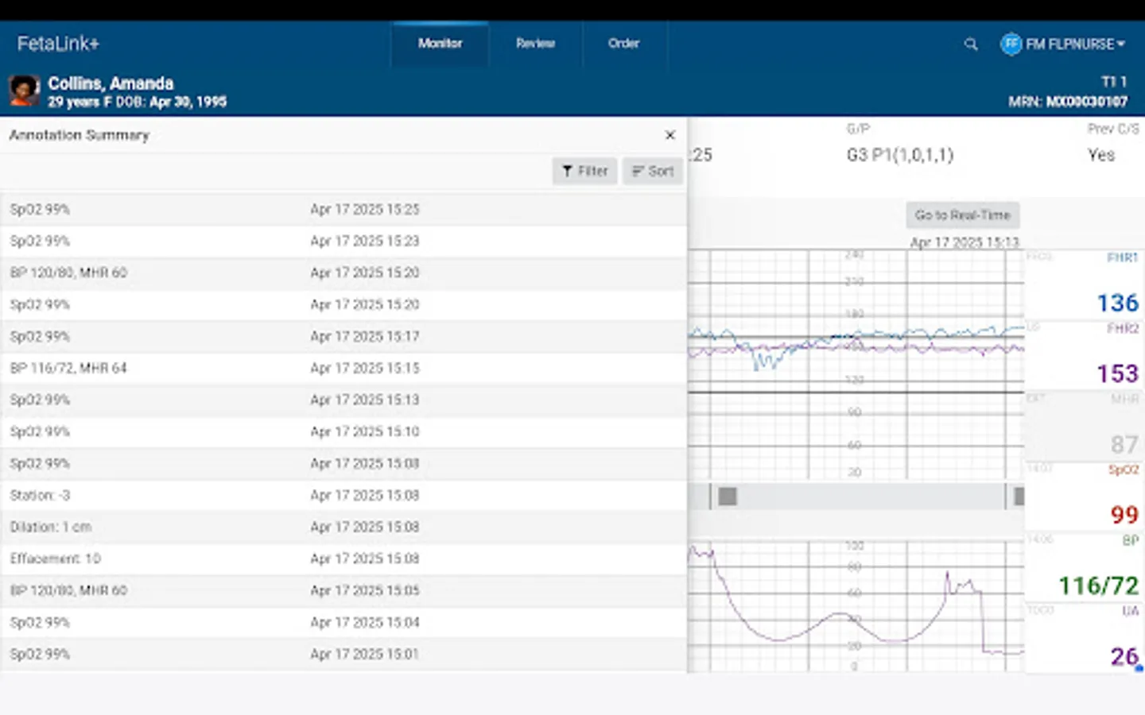This screenshot has width=1145, height=715.
Task: Click the fetal heart rate tracing chart
Action: (856, 365)
